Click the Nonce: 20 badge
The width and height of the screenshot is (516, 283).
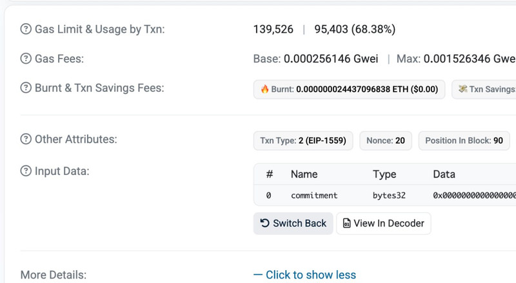386,141
